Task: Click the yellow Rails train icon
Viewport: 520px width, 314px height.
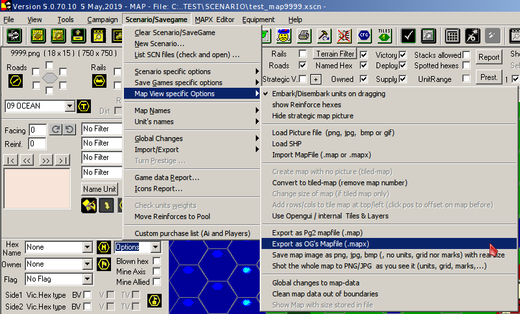Action: [x=99, y=81]
